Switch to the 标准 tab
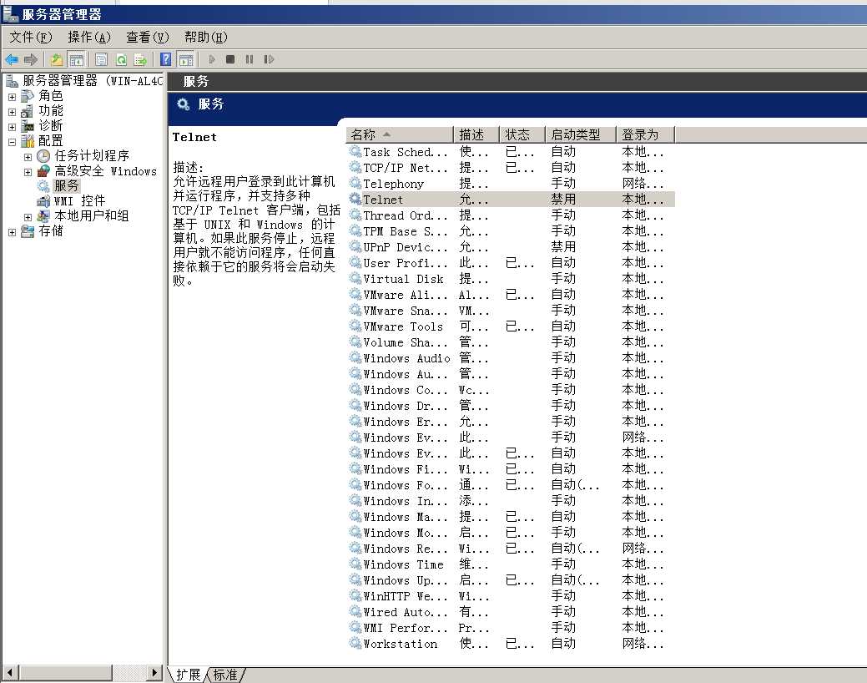Image resolution: width=867 pixels, height=683 pixels. coord(225,675)
